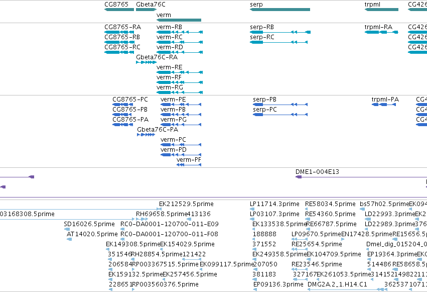The image size is (427, 292).
Task: Select transcript CG8765-RA
Action: (x=119, y=32)
